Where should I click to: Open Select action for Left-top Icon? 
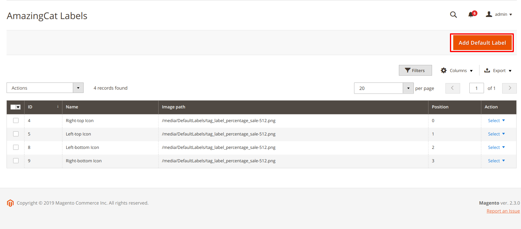click(x=496, y=134)
